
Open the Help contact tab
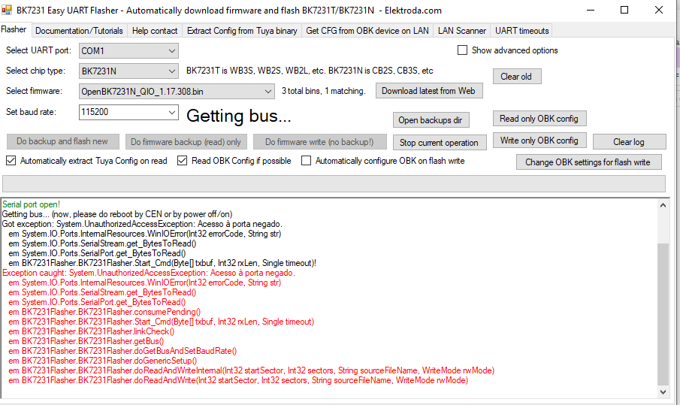click(x=155, y=31)
